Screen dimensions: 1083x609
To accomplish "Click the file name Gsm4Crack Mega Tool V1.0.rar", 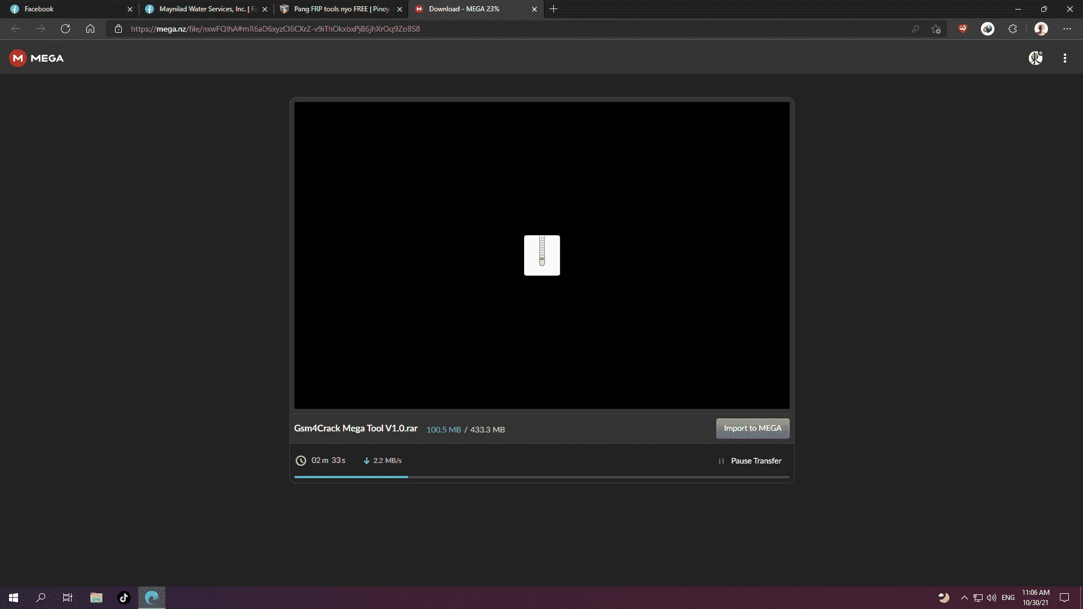I will pos(356,429).
